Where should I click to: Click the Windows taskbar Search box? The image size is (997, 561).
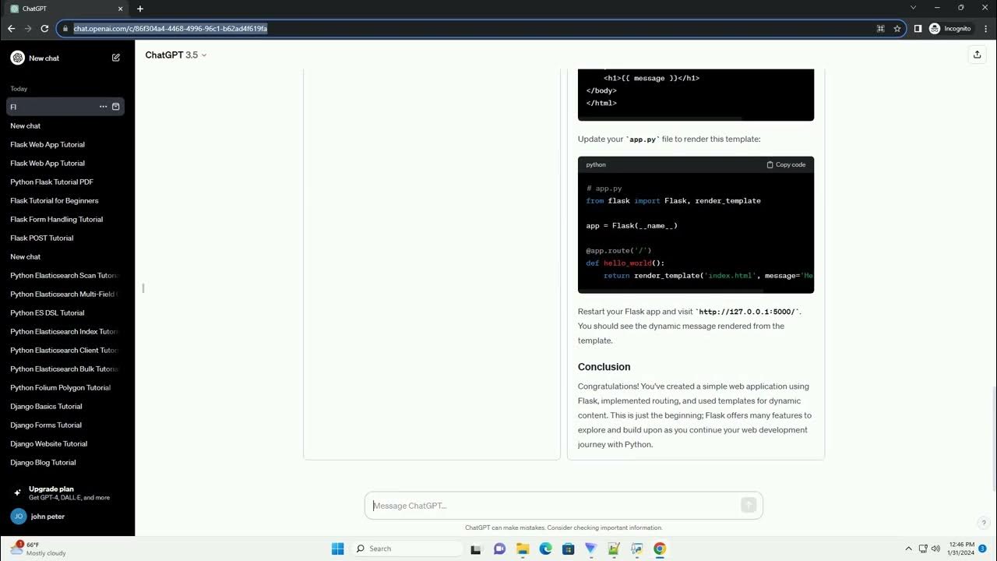[x=408, y=549]
